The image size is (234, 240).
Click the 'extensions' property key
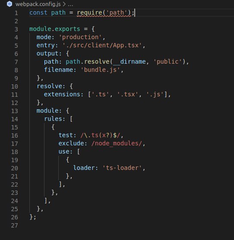point(62,94)
